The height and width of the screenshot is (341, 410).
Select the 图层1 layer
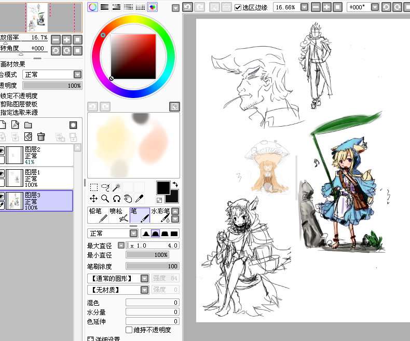coord(37,178)
